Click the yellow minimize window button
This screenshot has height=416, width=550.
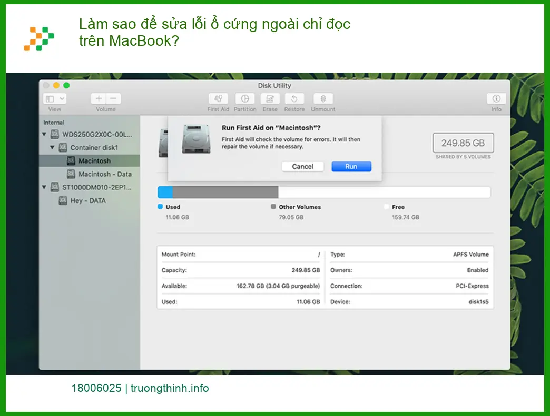pos(56,85)
